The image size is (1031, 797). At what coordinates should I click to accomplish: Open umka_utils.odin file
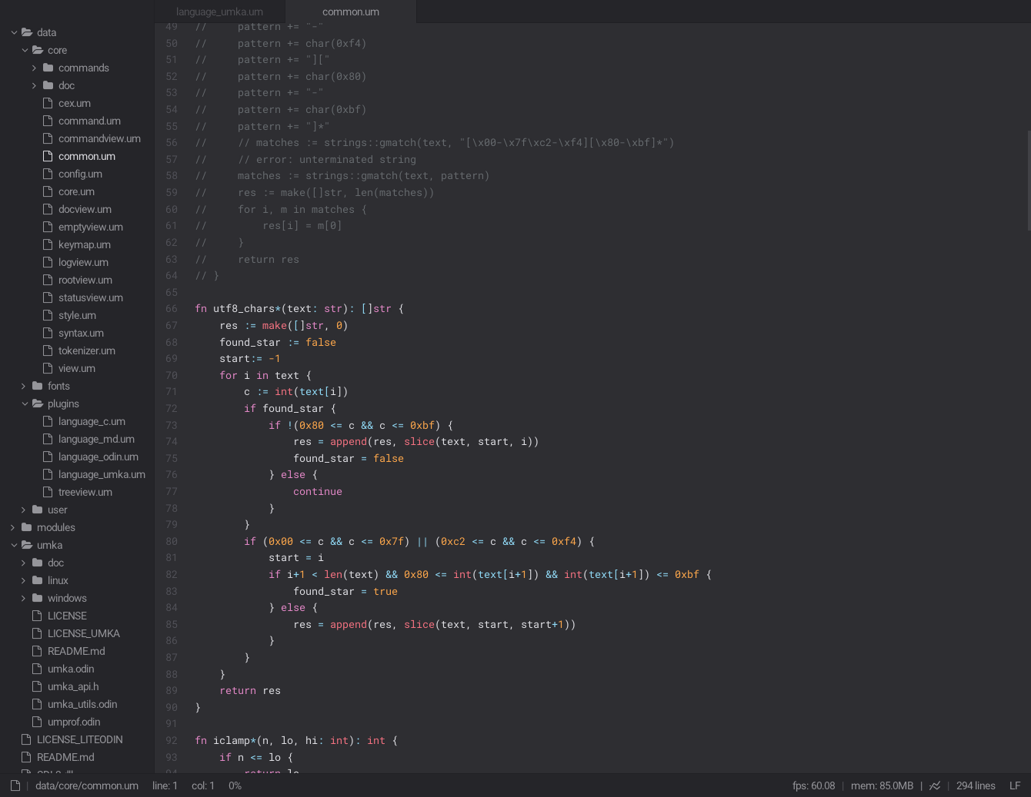82,704
